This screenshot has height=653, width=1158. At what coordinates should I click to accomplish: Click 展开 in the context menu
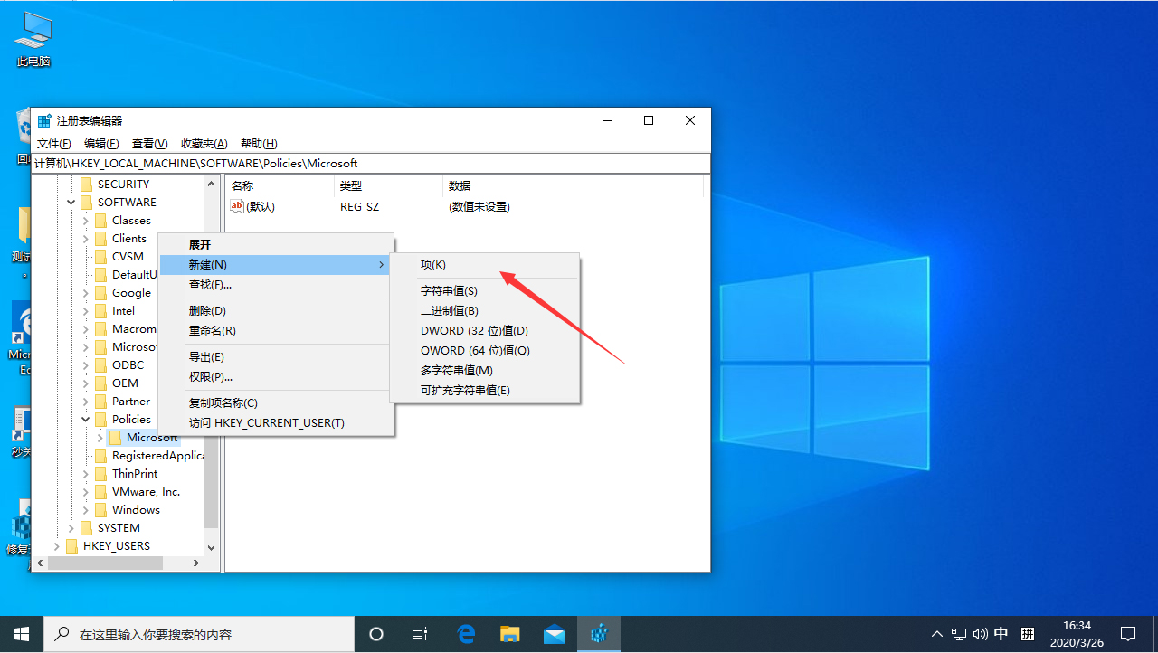200,244
